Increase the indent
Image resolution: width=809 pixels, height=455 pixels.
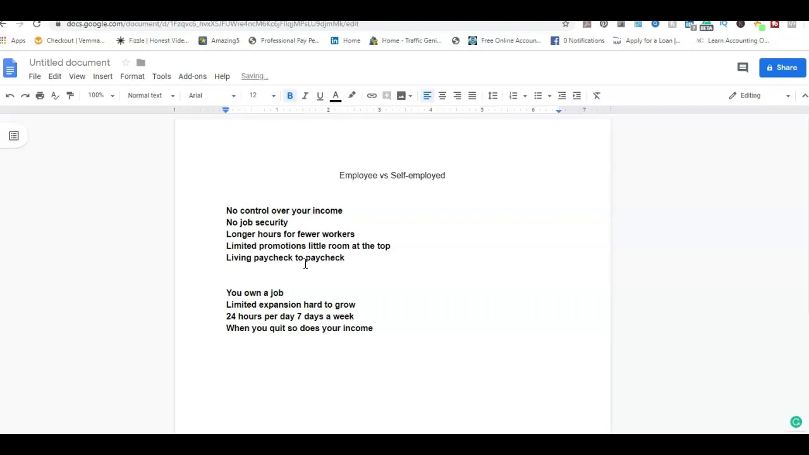point(577,95)
